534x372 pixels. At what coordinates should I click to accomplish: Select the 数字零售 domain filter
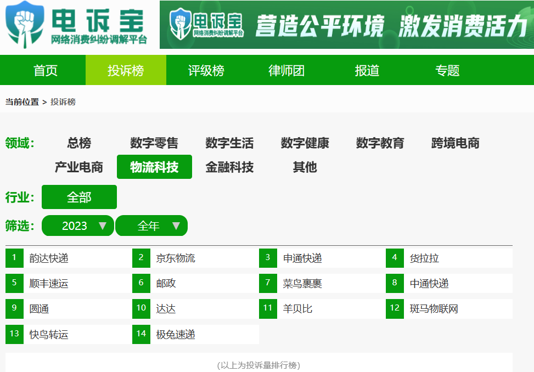coord(154,143)
